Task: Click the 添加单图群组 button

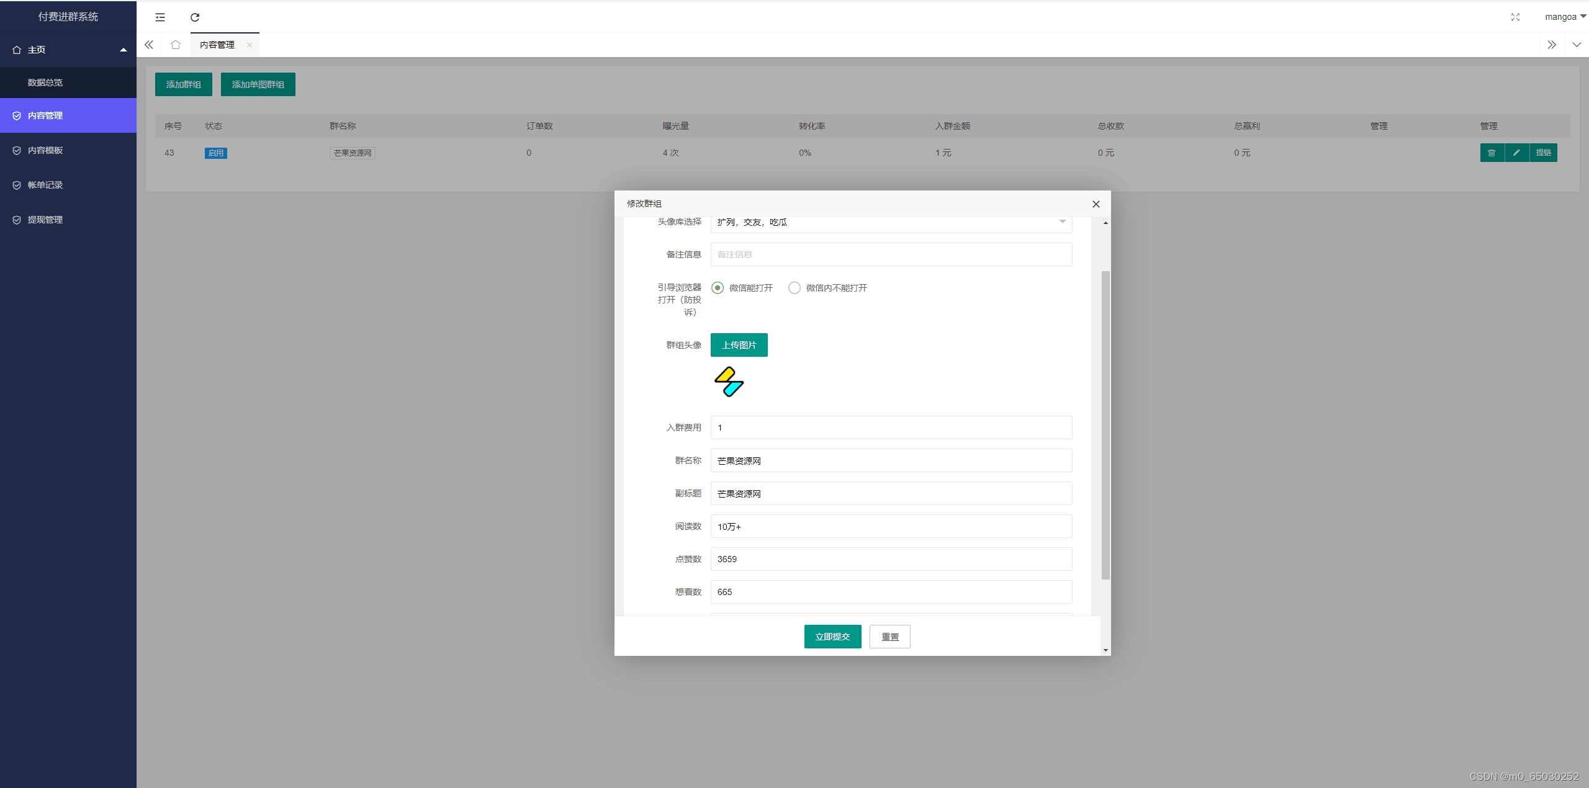Action: tap(258, 84)
